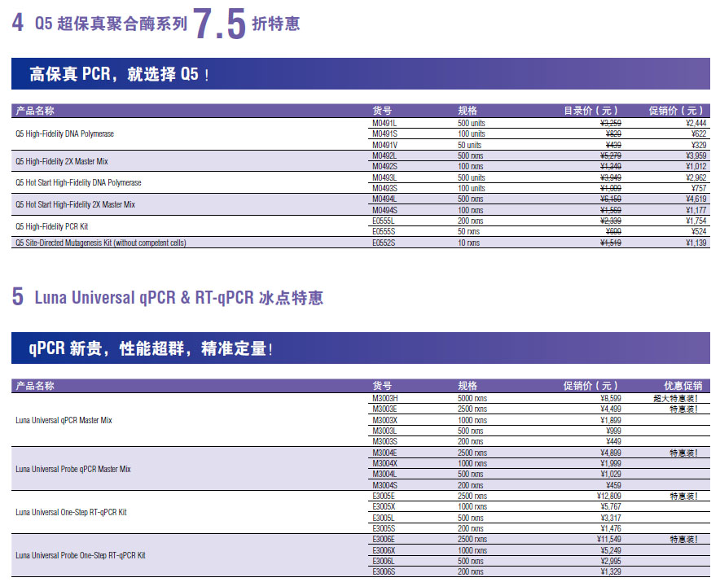Click catalog number M3003S
The image size is (720, 582).
click(384, 441)
